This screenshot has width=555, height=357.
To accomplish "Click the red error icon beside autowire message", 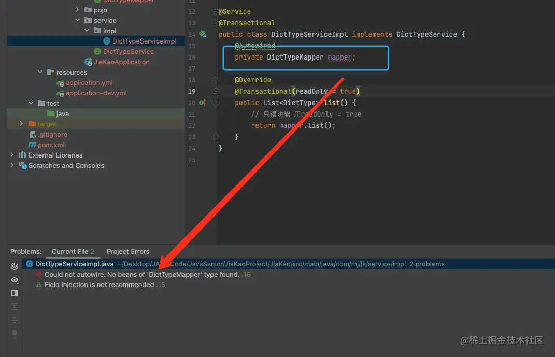I will coord(38,274).
